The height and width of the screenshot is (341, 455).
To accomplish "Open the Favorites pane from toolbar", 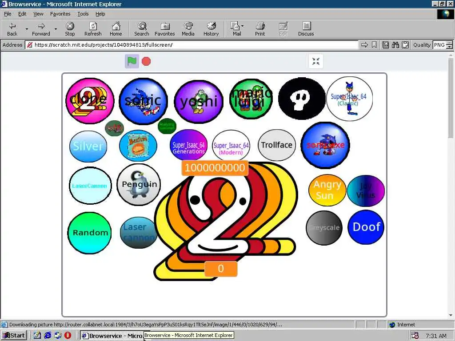I will (165, 29).
